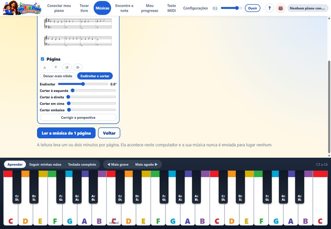Click the Nenhum piano conectado status pill

point(307,8)
